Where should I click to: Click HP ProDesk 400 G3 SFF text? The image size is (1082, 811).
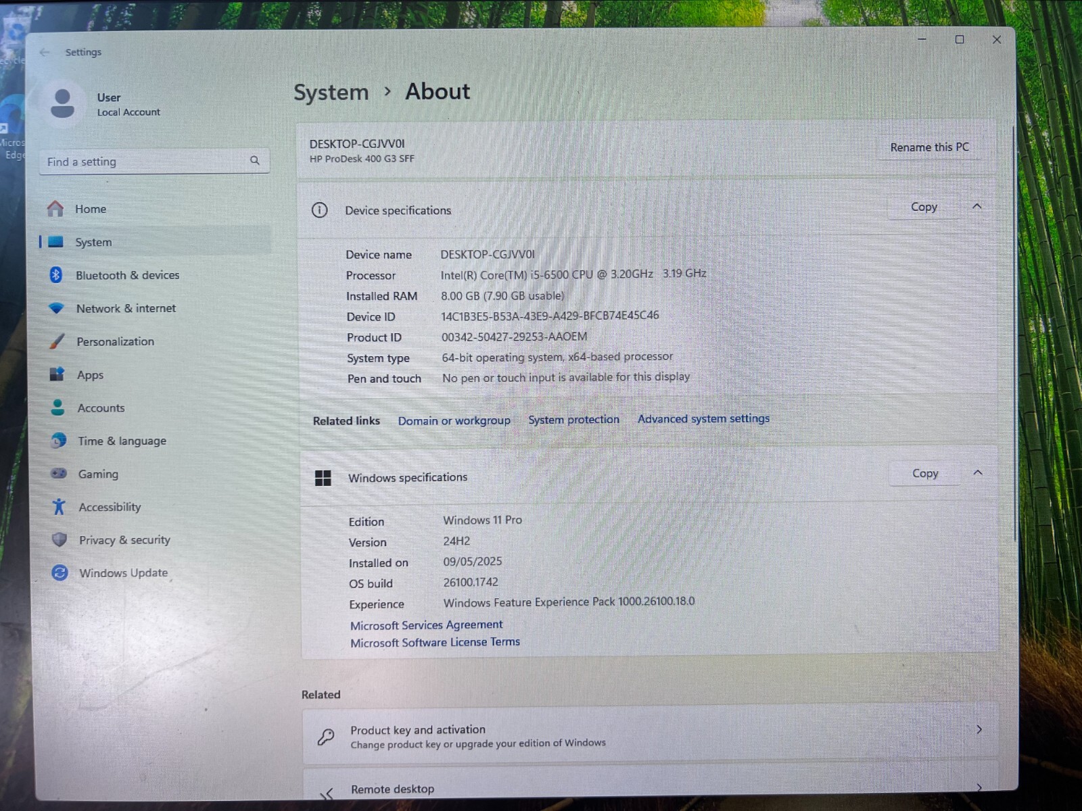tap(362, 159)
